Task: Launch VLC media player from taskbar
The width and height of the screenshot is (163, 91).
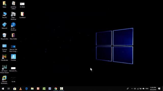Action: (21, 89)
